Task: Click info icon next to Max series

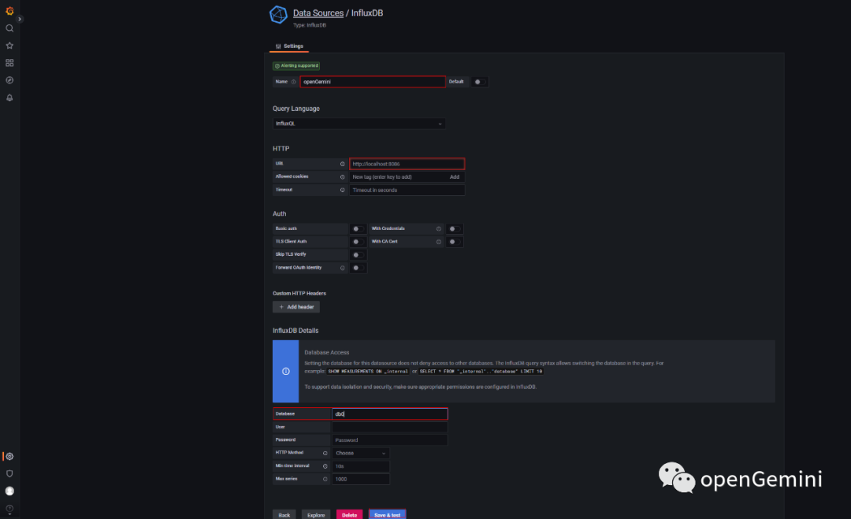Action: pyautogui.click(x=325, y=480)
